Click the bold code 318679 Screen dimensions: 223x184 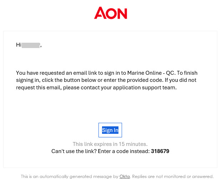click(x=160, y=151)
